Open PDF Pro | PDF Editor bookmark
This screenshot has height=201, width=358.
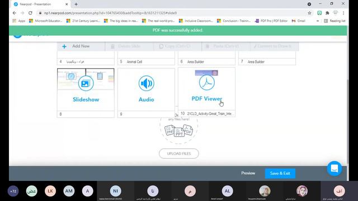point(271,21)
